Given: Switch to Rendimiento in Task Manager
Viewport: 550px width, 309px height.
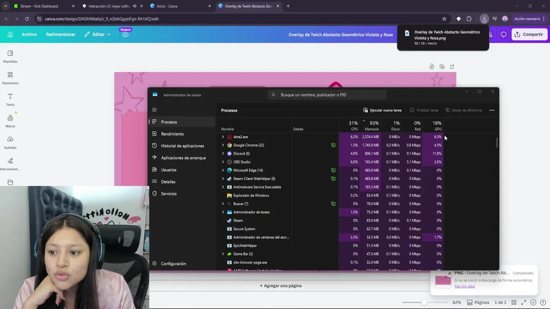Looking at the screenshot, I should pyautogui.click(x=182, y=134).
